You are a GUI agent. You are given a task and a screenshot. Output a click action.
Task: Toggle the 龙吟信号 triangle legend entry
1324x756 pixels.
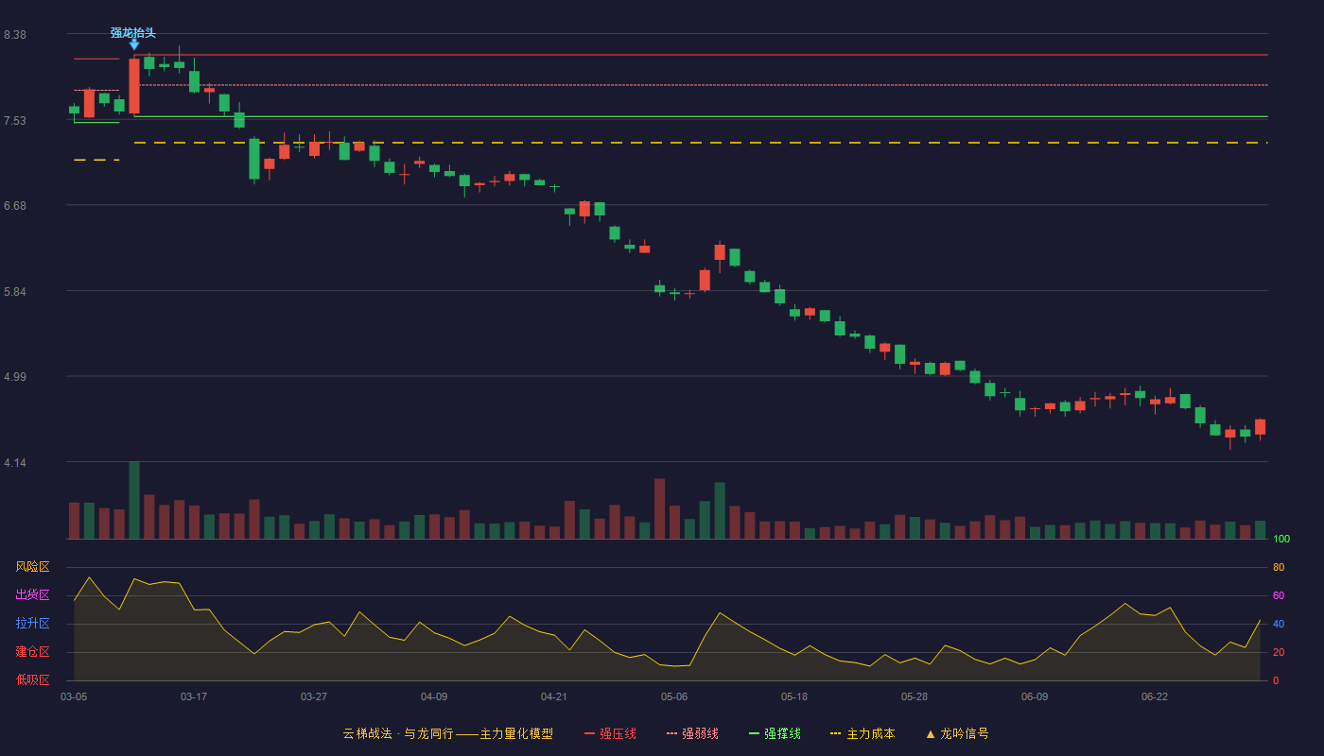click(x=957, y=733)
